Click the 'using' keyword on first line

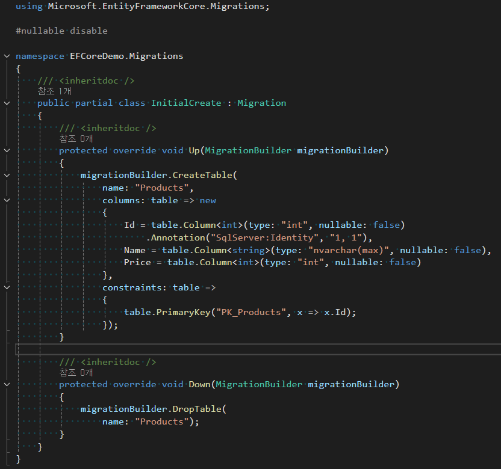coord(29,7)
